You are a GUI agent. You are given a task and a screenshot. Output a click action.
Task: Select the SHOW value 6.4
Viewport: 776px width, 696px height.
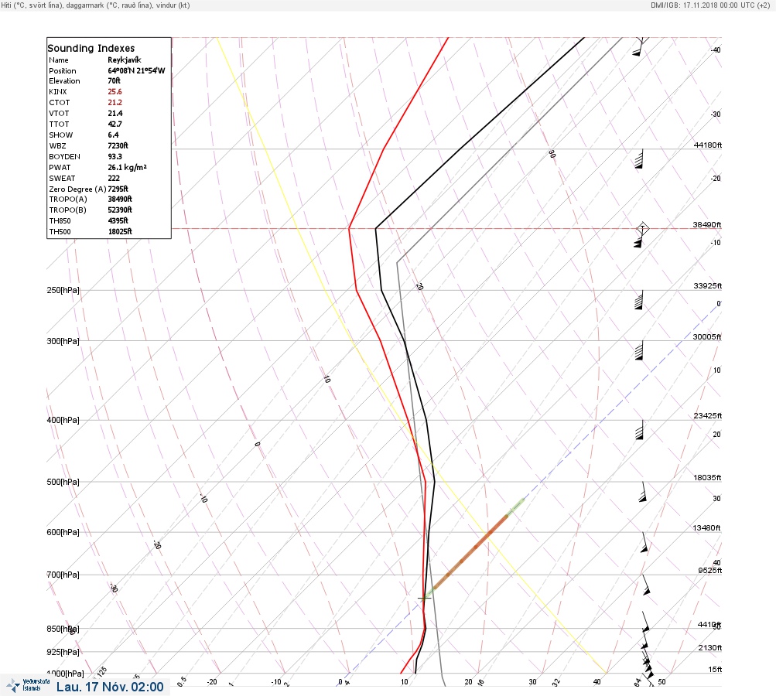[113, 135]
